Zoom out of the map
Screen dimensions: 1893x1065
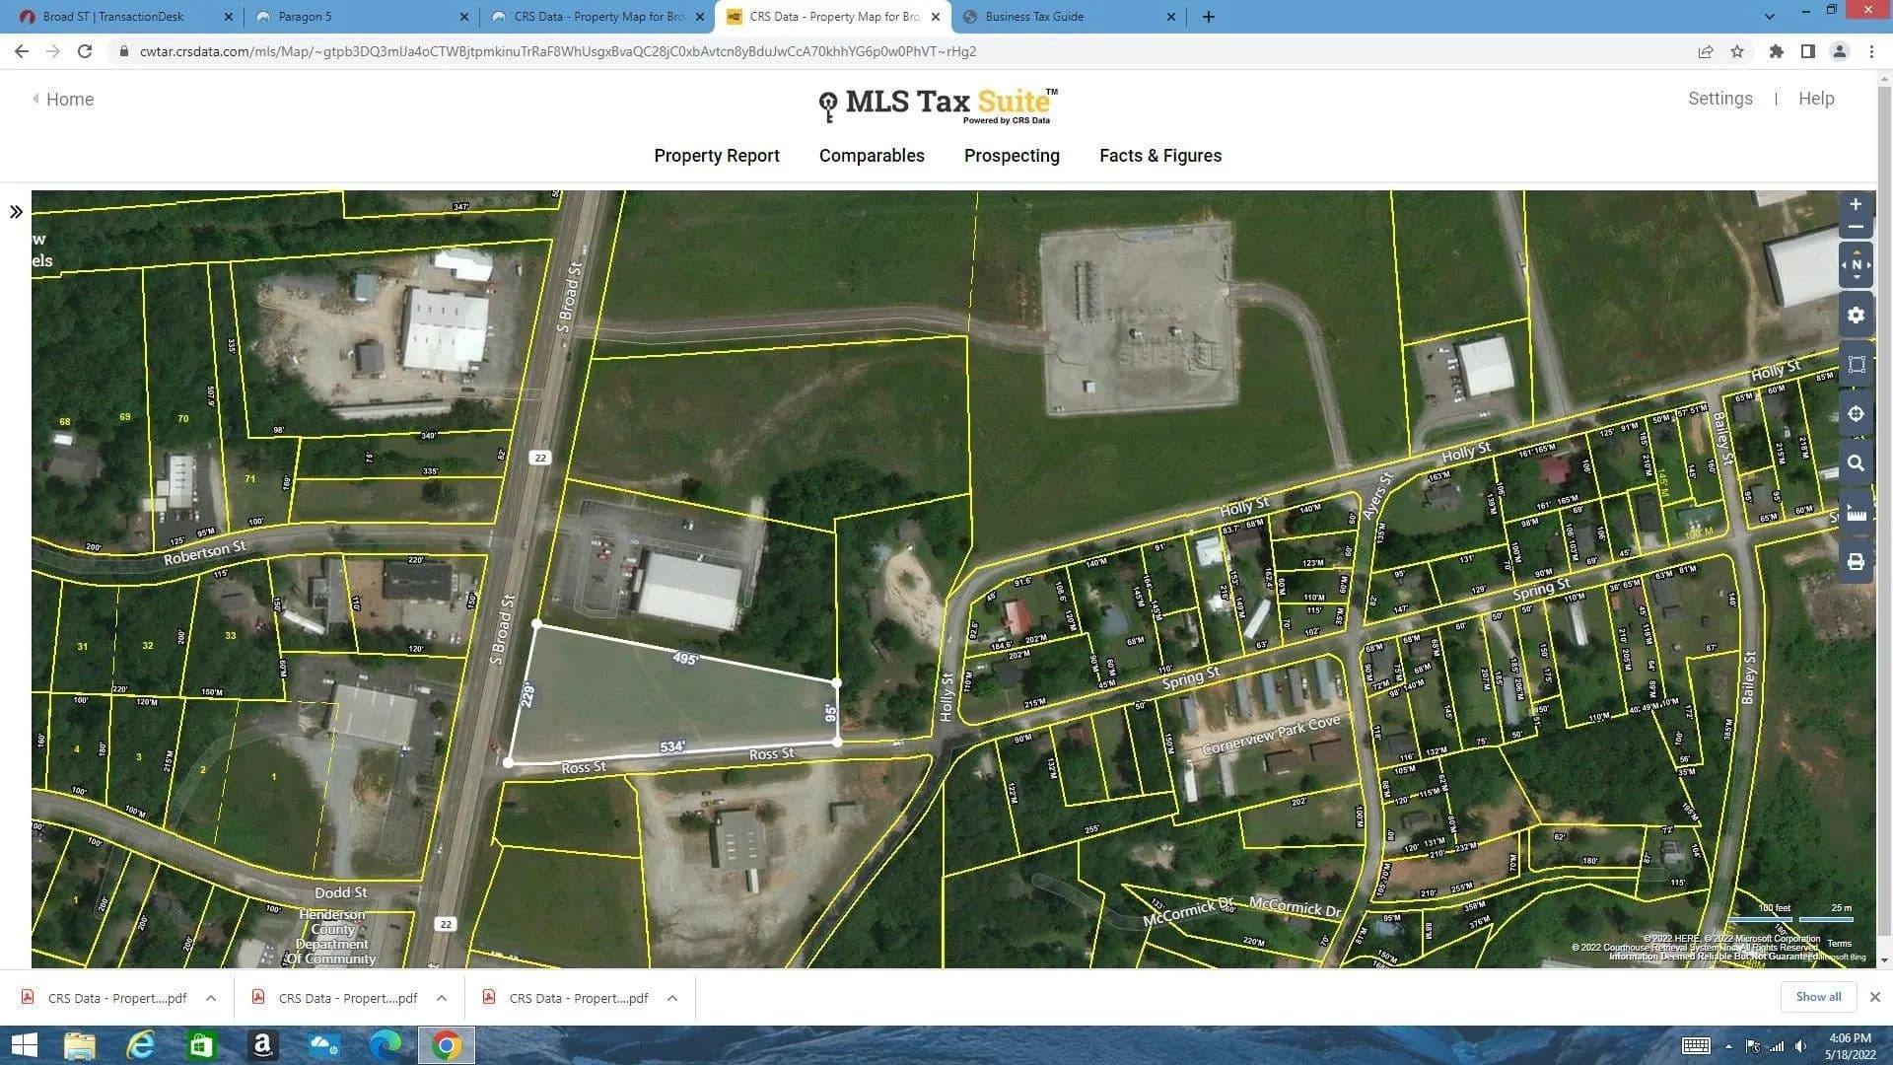pos(1855,228)
